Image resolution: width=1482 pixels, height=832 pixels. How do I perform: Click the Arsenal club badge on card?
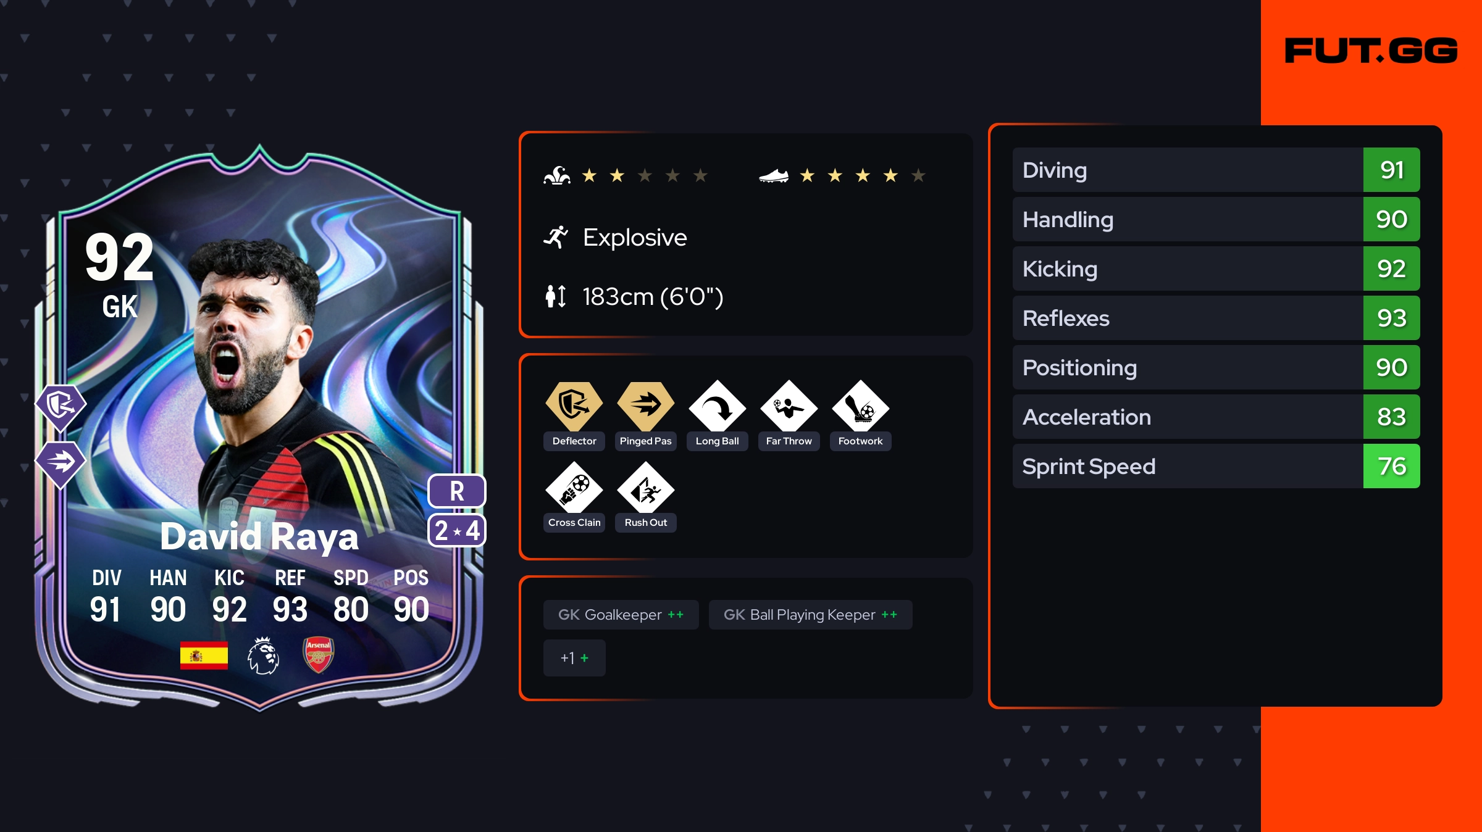tap(319, 655)
